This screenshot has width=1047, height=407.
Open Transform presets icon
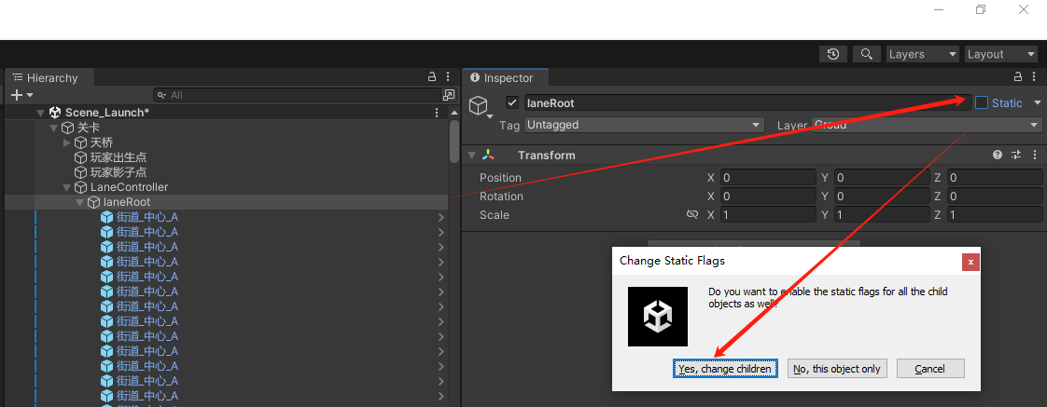pos(1016,156)
